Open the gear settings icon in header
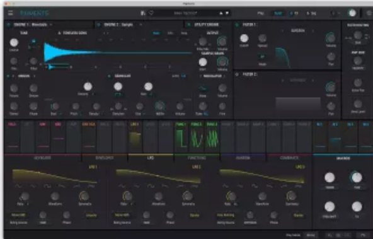The width and height of the screenshot is (373, 239). [x=369, y=13]
